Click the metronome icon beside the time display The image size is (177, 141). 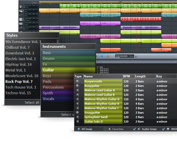tap(136, 56)
